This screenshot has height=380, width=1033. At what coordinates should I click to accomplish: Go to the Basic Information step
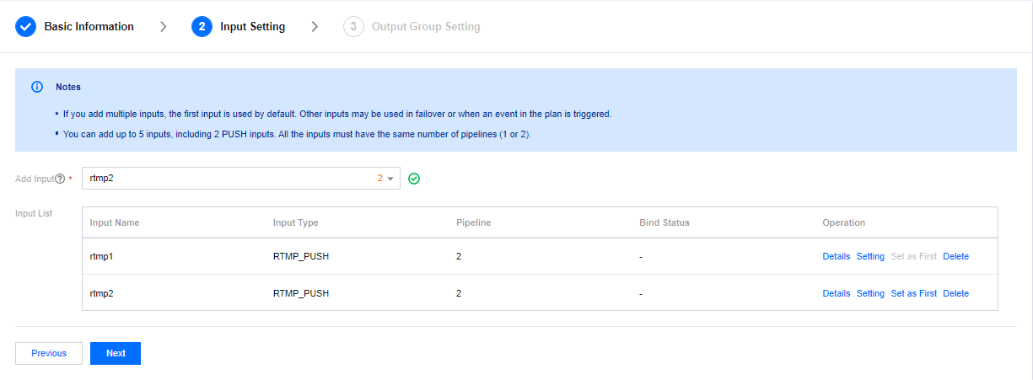pyautogui.click(x=89, y=27)
